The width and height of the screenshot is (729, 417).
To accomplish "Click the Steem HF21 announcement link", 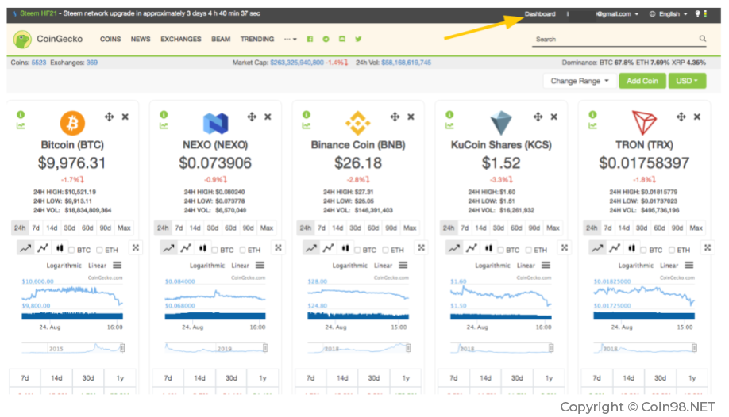I will 38,13.
